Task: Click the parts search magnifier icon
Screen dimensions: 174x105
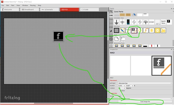Action: click(111, 11)
